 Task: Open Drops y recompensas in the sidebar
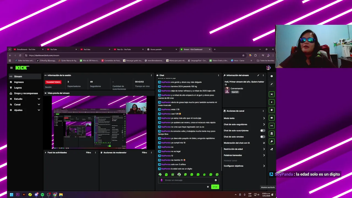25,93
